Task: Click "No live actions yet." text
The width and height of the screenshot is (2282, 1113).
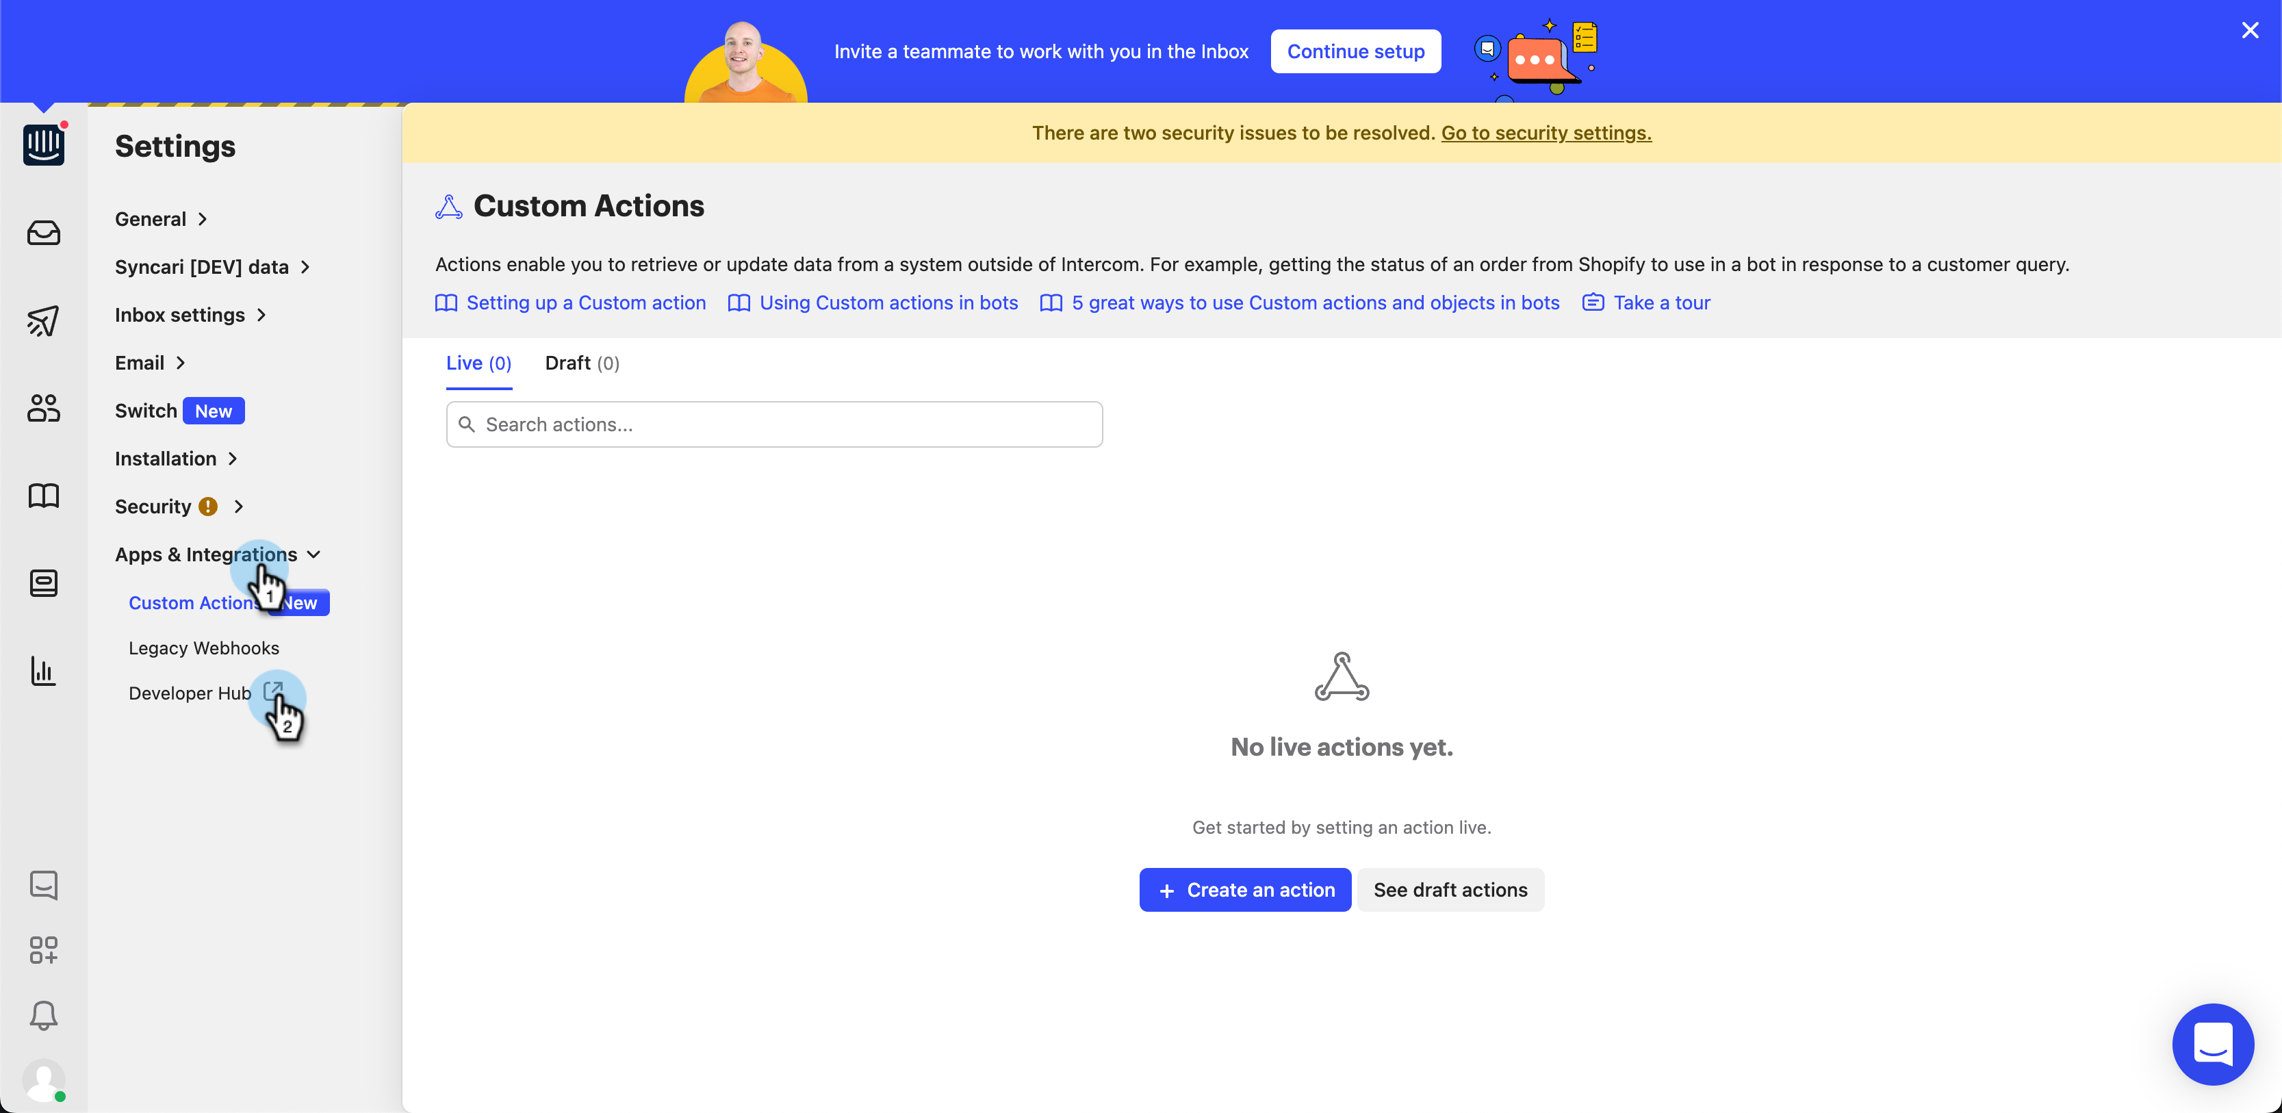Action: (1342, 747)
